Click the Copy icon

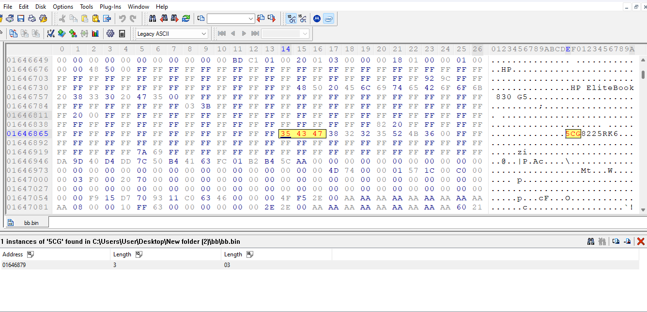click(x=73, y=18)
